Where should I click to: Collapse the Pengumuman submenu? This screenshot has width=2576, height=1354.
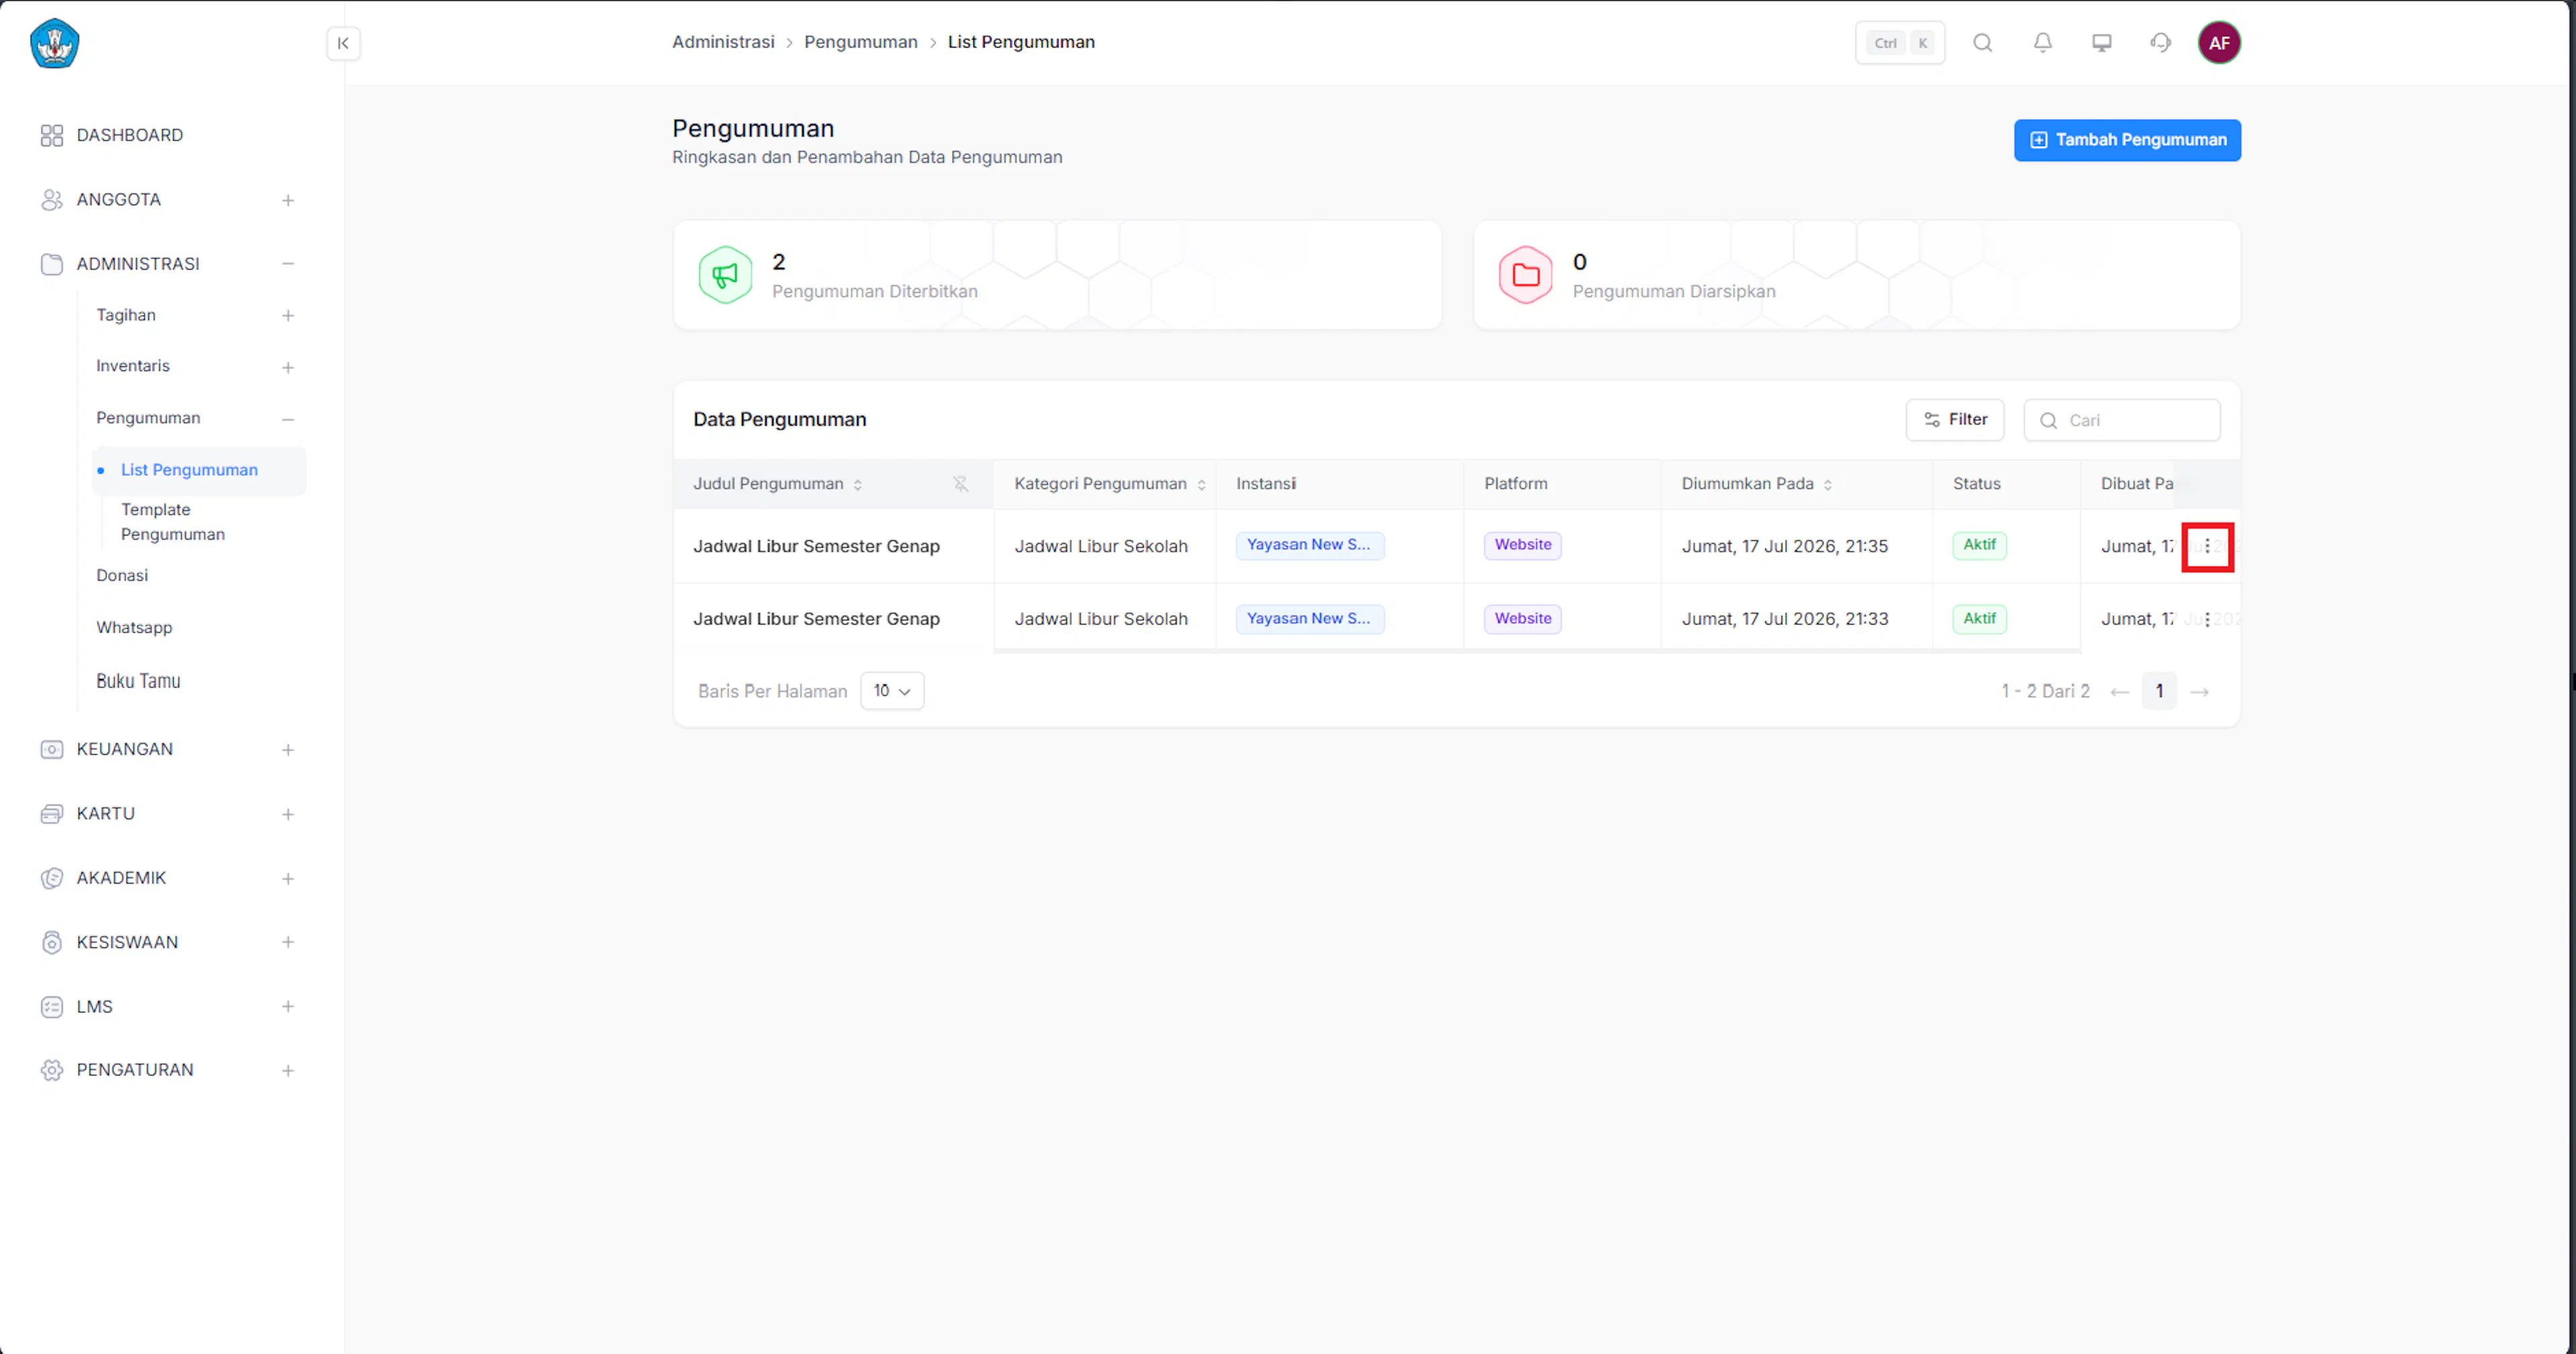(288, 419)
